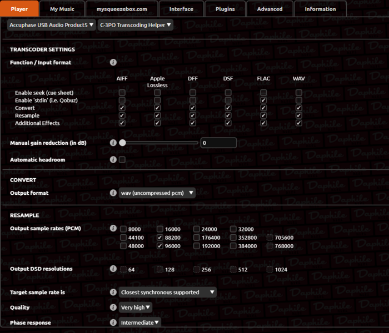Switch to the Plugins tab
389x333 pixels.
(x=225, y=9)
